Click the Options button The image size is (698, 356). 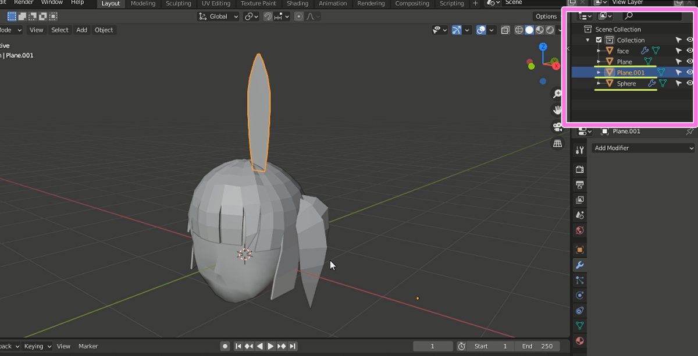(546, 16)
